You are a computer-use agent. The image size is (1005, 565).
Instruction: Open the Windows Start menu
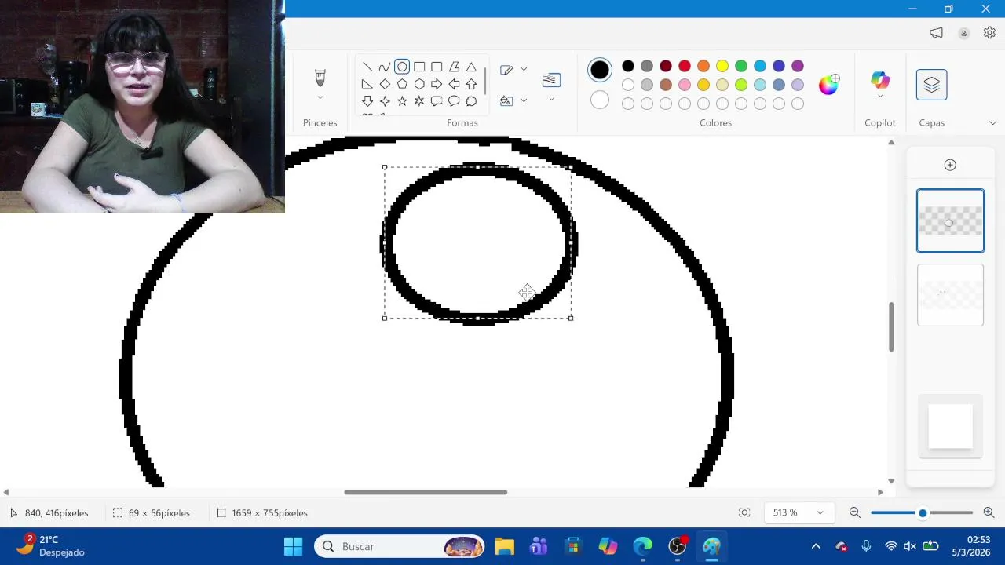tap(293, 546)
